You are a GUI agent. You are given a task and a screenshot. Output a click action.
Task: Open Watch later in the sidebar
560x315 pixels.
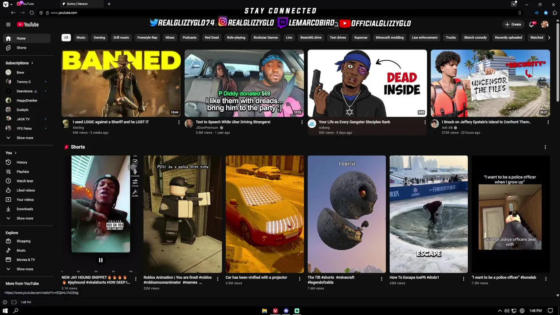click(27, 181)
